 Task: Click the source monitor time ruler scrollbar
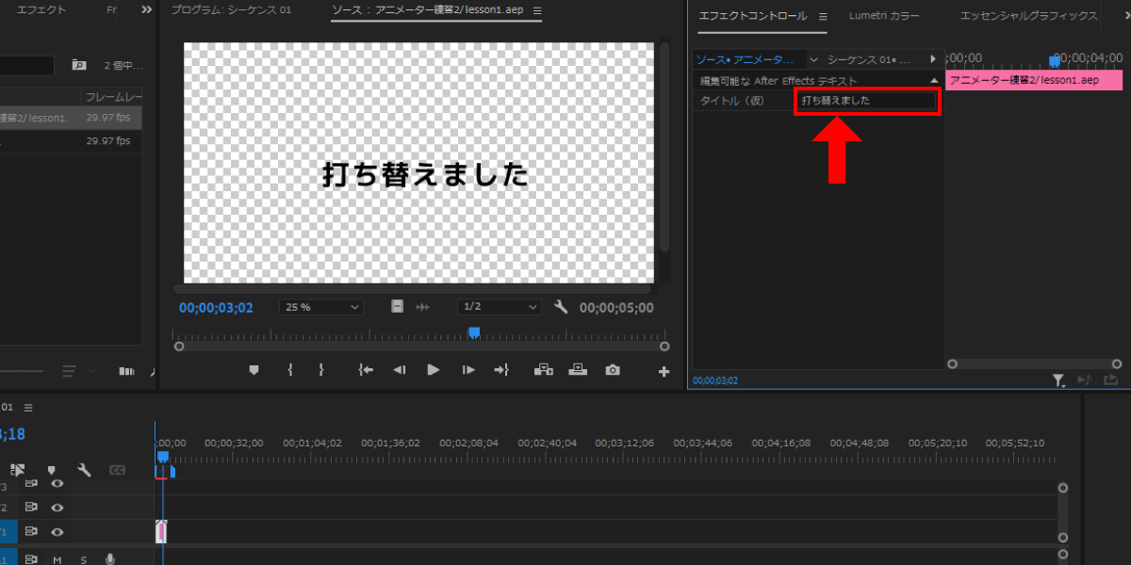(421, 347)
